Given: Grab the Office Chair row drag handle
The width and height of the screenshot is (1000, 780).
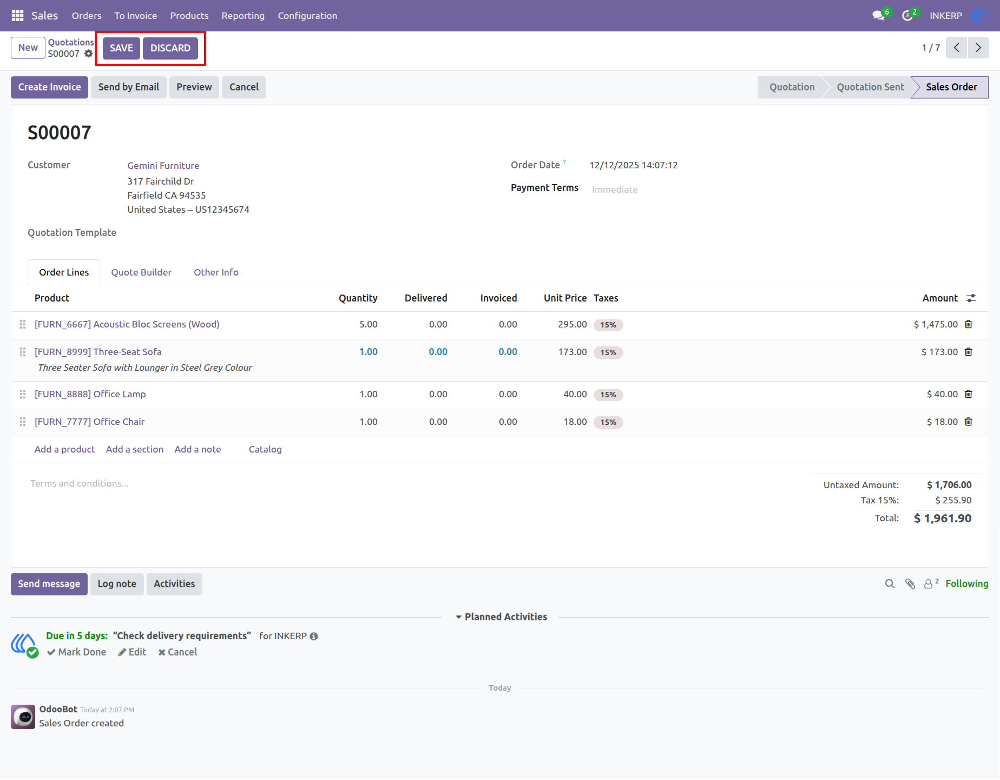Looking at the screenshot, I should [x=23, y=422].
